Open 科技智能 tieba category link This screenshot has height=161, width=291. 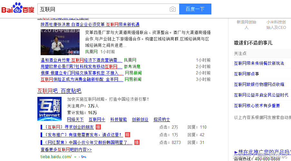pos(119,119)
